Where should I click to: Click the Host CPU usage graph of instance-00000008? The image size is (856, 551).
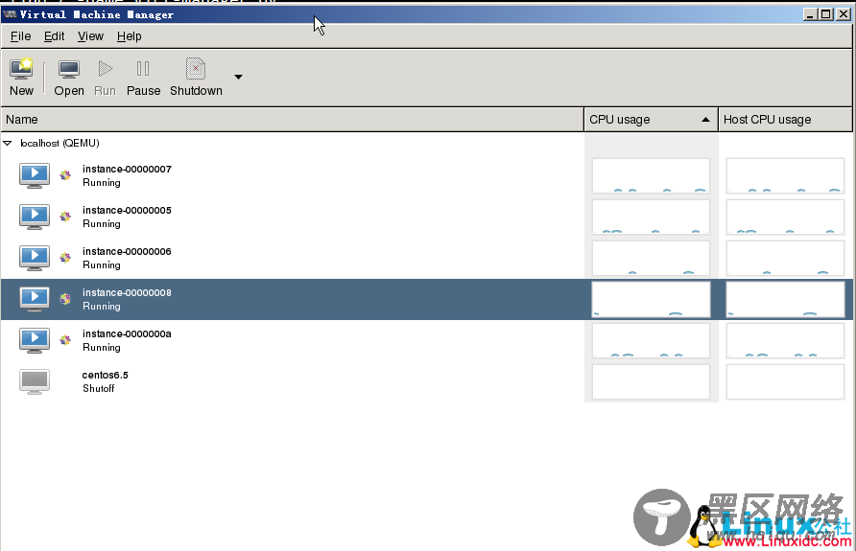785,299
